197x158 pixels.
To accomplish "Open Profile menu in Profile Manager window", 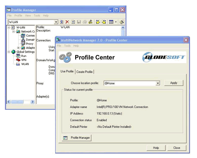I will pyautogui.click(x=18, y=15).
